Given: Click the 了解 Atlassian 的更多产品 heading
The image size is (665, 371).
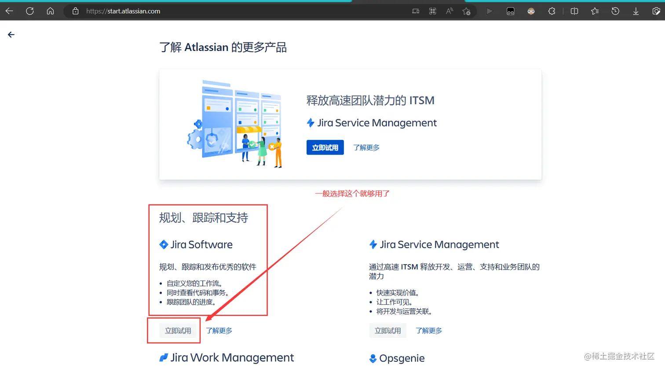Looking at the screenshot, I should click(223, 47).
